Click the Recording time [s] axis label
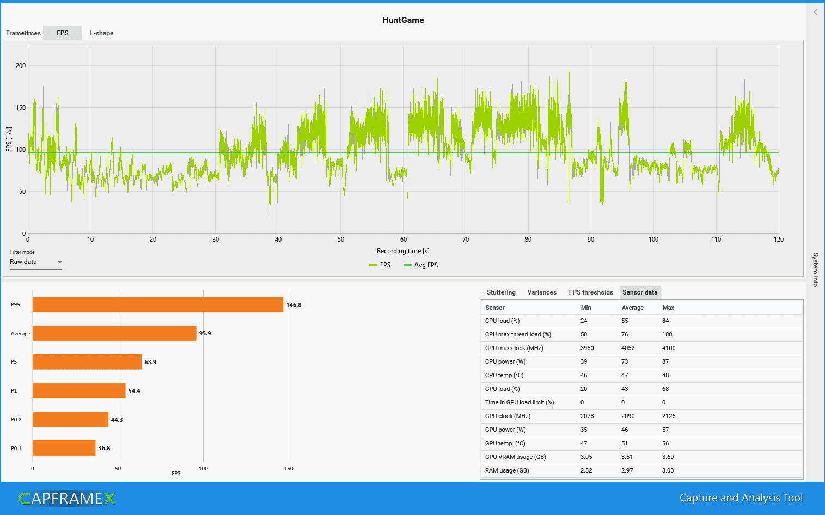Image resolution: width=825 pixels, height=515 pixels. (403, 251)
